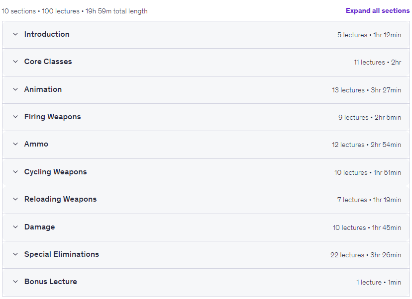This screenshot has width=412, height=299.
Task: Click the '13 lectures • 3hr 27min' text
Action: click(x=367, y=90)
